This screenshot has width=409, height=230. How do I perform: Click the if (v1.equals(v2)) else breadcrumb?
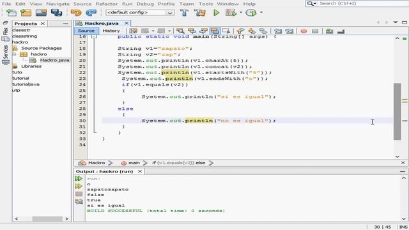[179, 163]
